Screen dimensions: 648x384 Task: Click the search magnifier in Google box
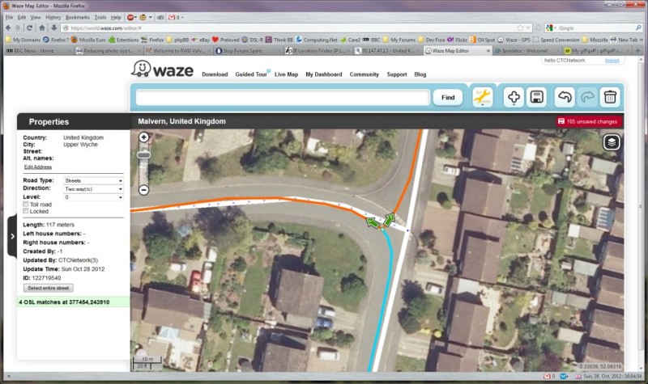[638, 27]
